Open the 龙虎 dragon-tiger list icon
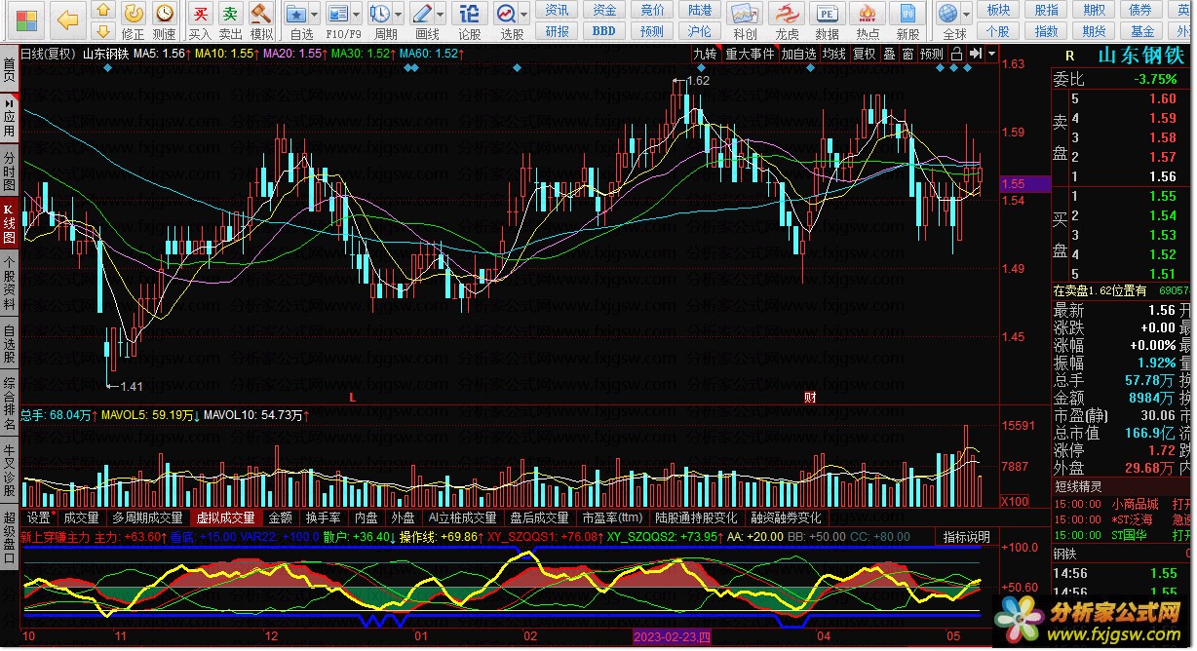The width and height of the screenshot is (1197, 651). (x=787, y=14)
